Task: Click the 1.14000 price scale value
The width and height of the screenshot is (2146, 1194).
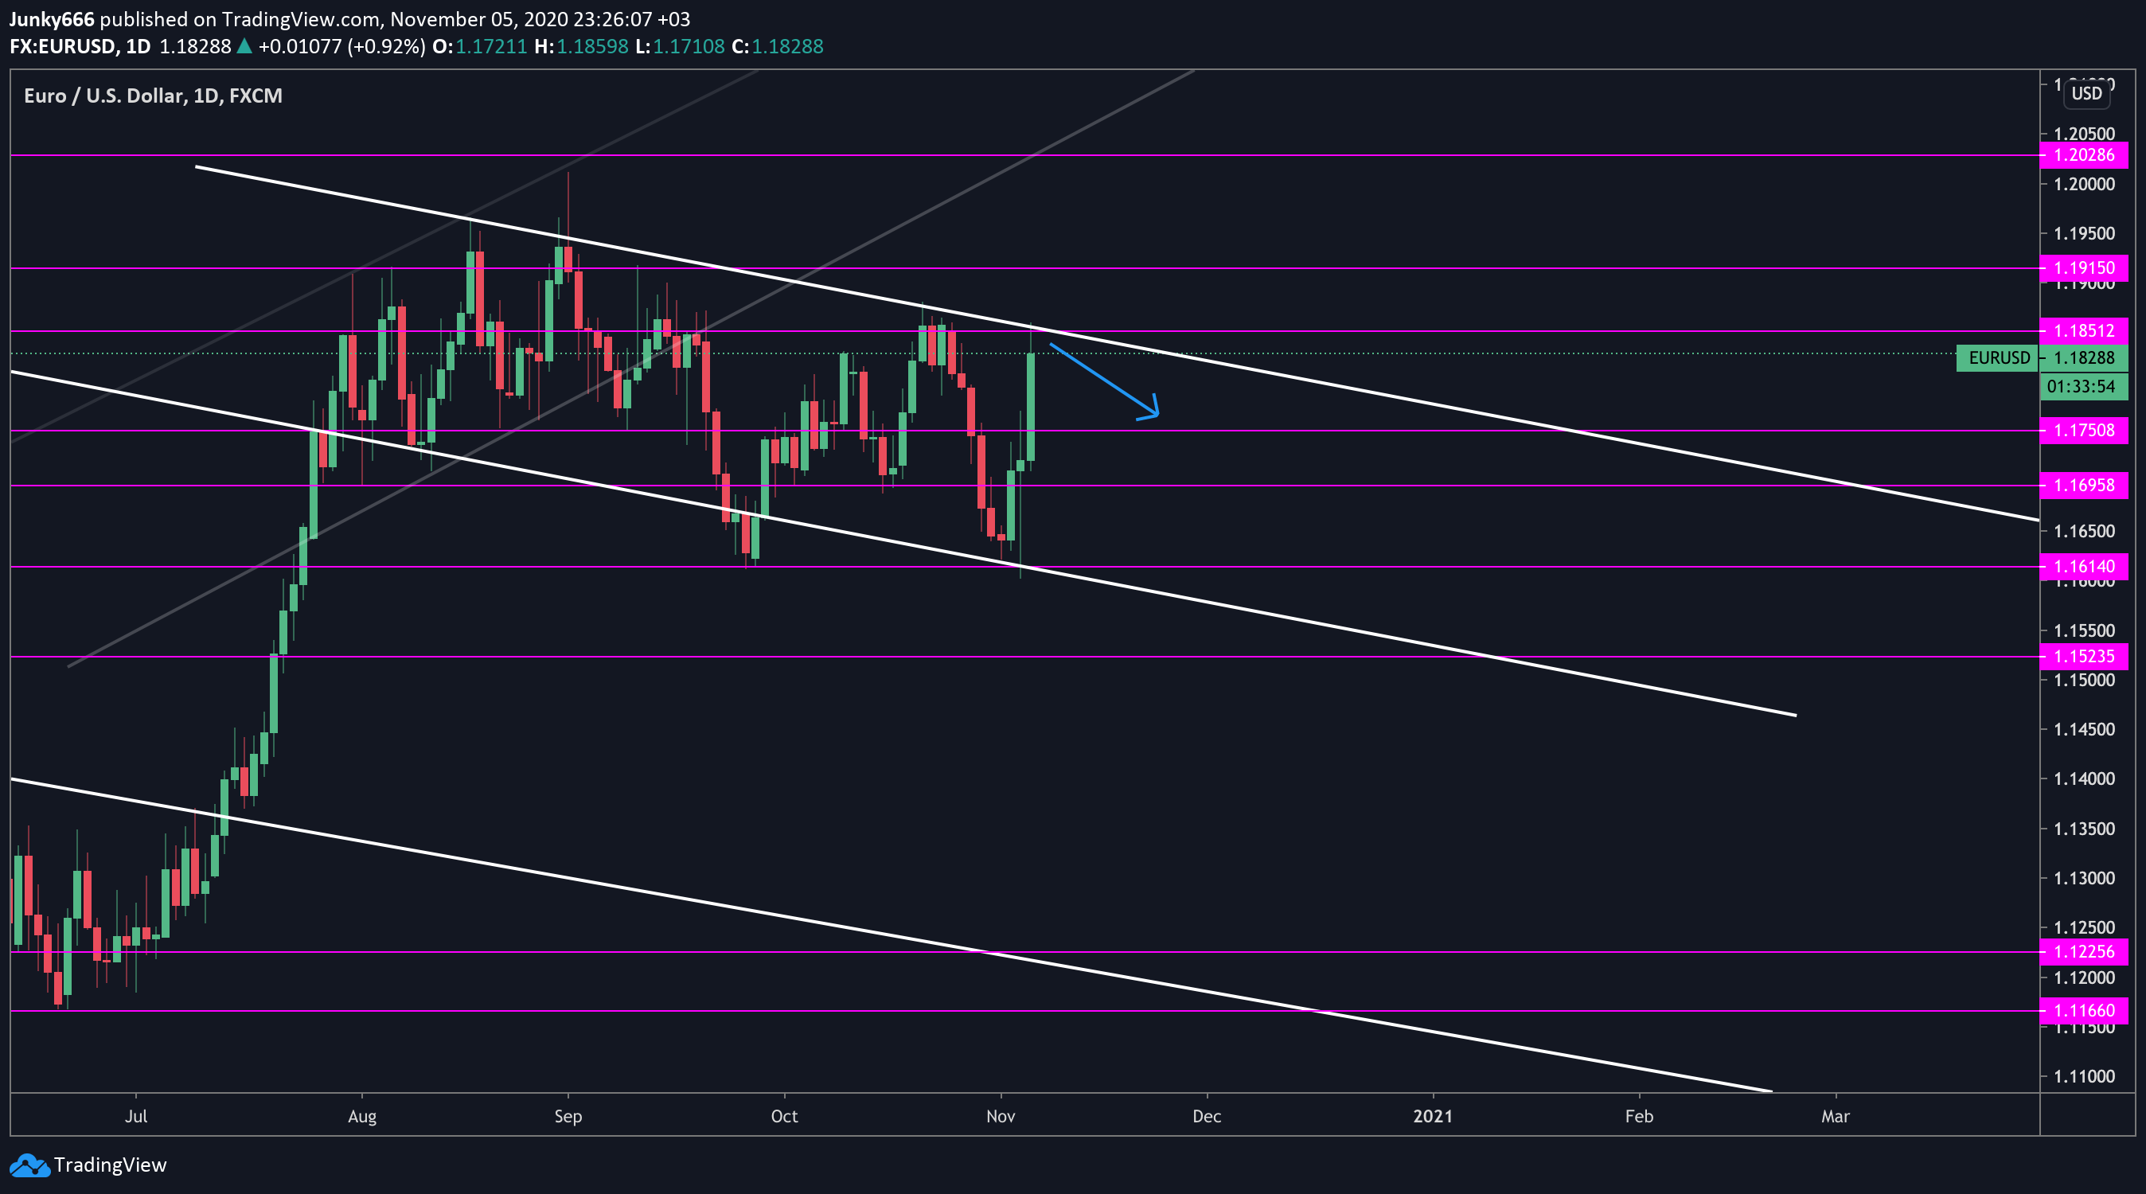Action: tap(2085, 779)
